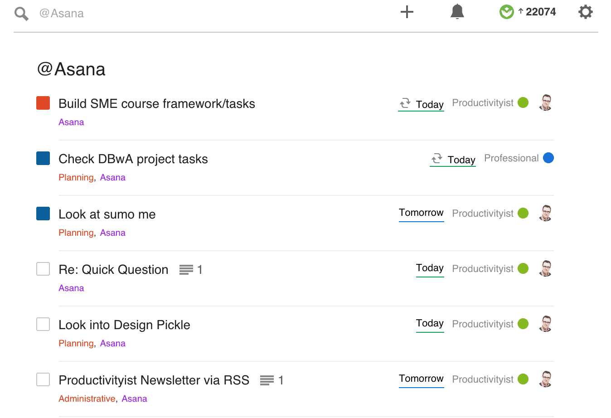Click assignee avatar on Look into Design Pickle
Viewport: 611px width, 418px height.
tap(546, 324)
